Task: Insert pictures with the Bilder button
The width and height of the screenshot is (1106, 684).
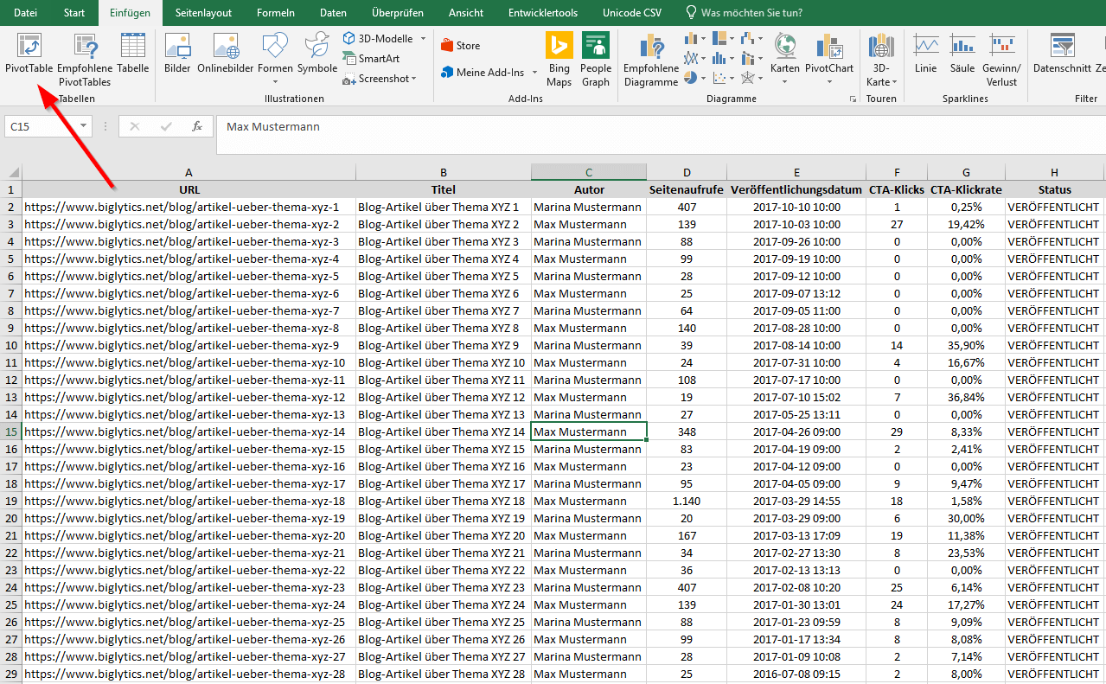Action: (x=177, y=54)
